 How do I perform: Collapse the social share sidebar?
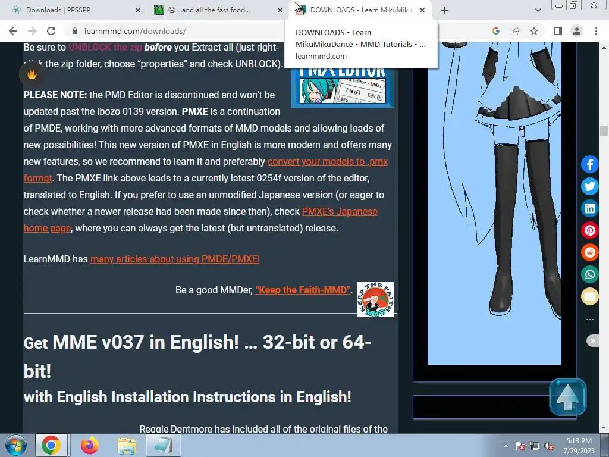tap(593, 341)
